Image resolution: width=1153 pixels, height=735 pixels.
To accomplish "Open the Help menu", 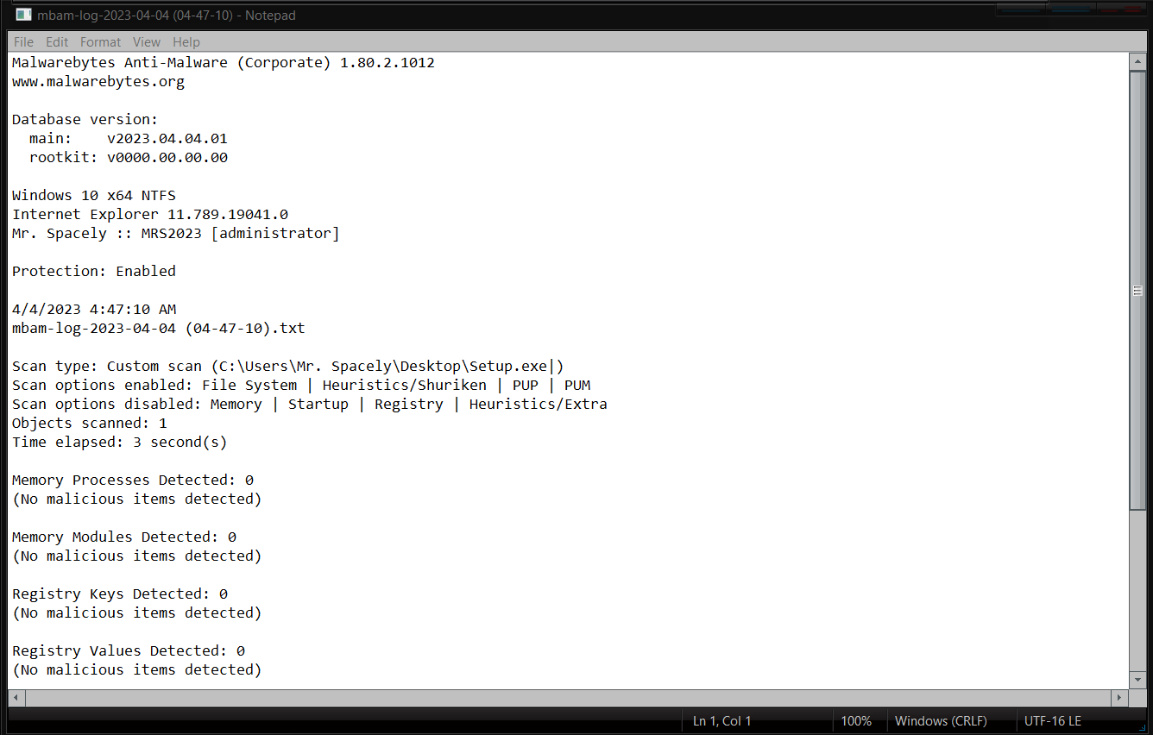I will (x=186, y=41).
